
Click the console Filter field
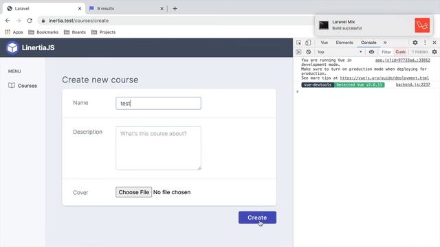(x=386, y=52)
